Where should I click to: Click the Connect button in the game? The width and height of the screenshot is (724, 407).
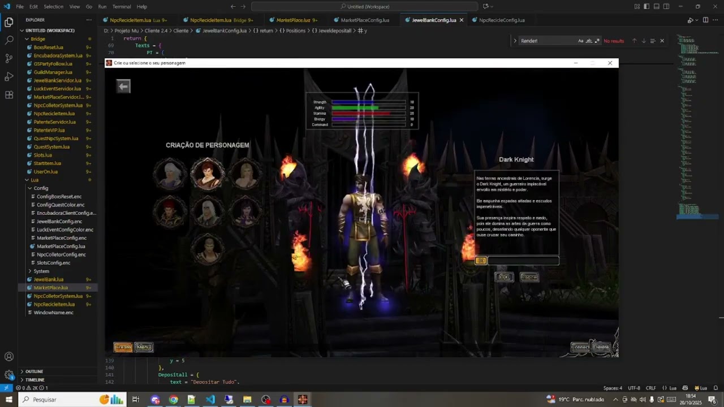[580, 347]
